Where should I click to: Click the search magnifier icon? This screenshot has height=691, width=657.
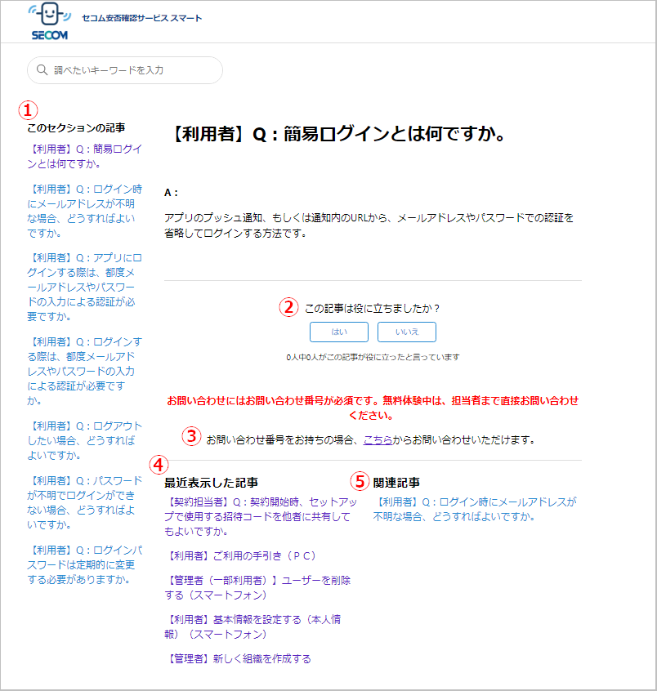(x=42, y=70)
